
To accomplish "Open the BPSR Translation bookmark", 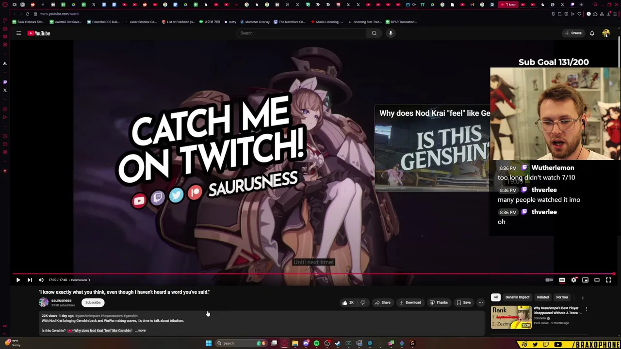I will point(401,22).
